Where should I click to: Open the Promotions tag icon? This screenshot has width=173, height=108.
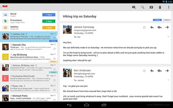(x=5, y=21)
